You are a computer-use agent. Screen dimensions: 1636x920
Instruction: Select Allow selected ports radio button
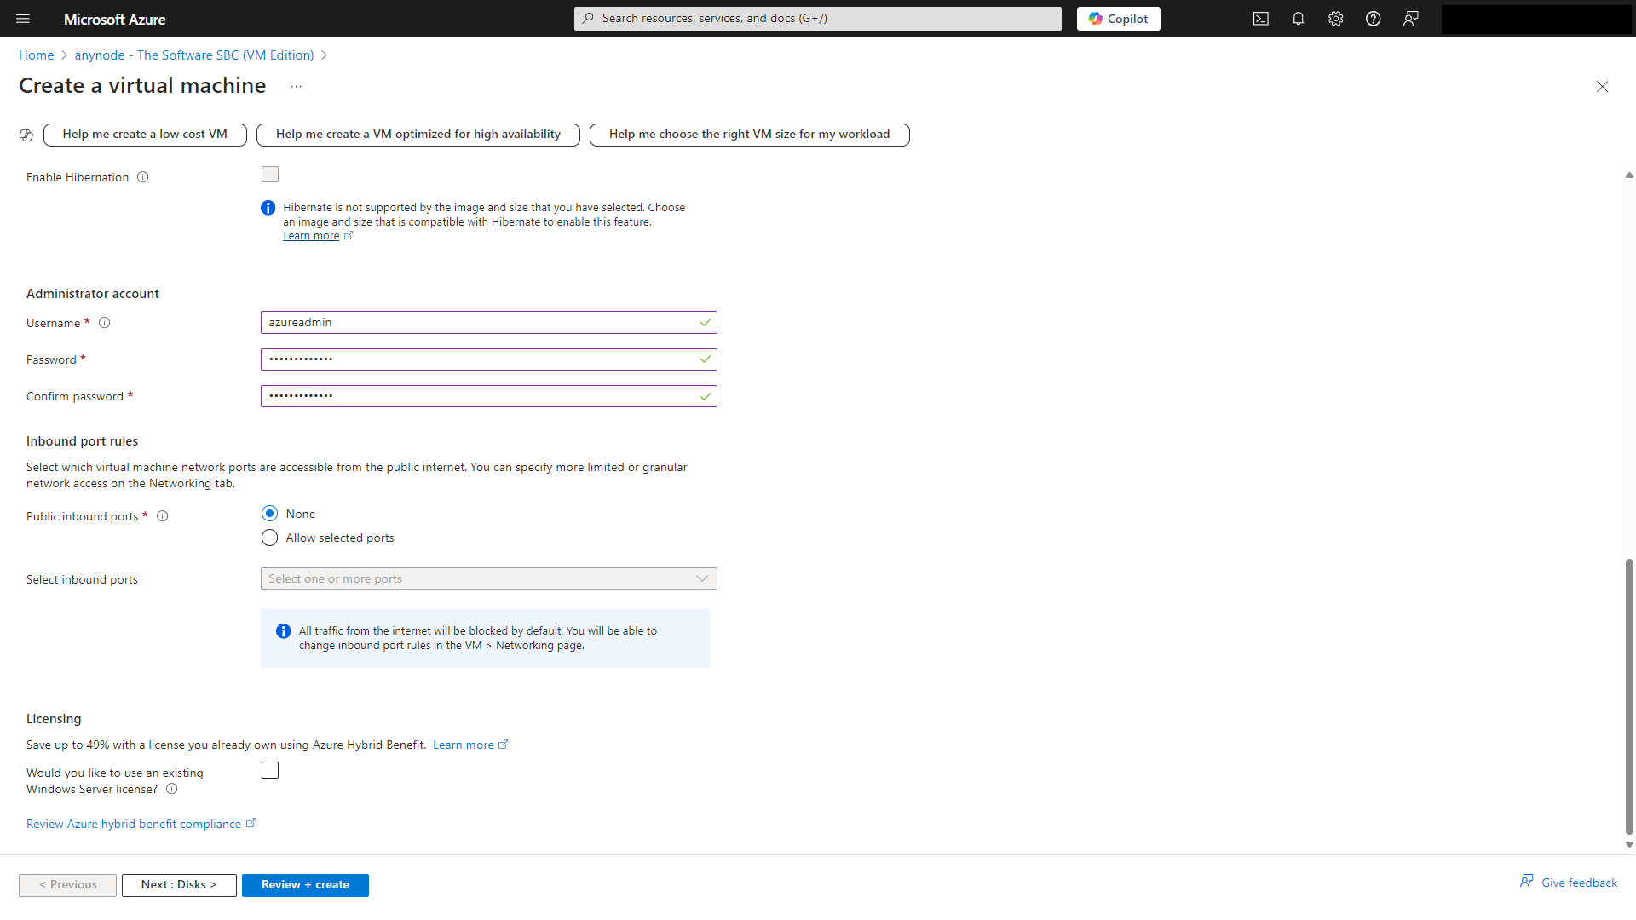(269, 538)
